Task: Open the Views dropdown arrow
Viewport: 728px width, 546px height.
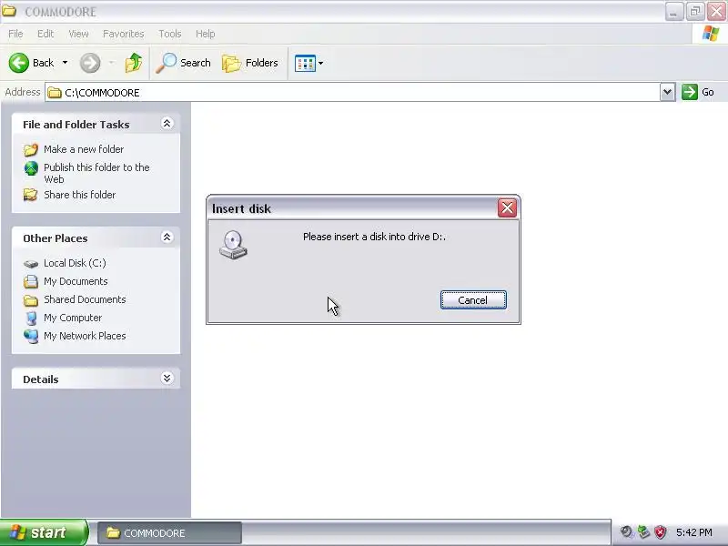Action: point(320,63)
